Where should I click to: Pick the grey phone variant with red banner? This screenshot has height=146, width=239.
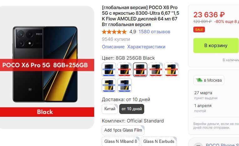[x=156, y=69]
